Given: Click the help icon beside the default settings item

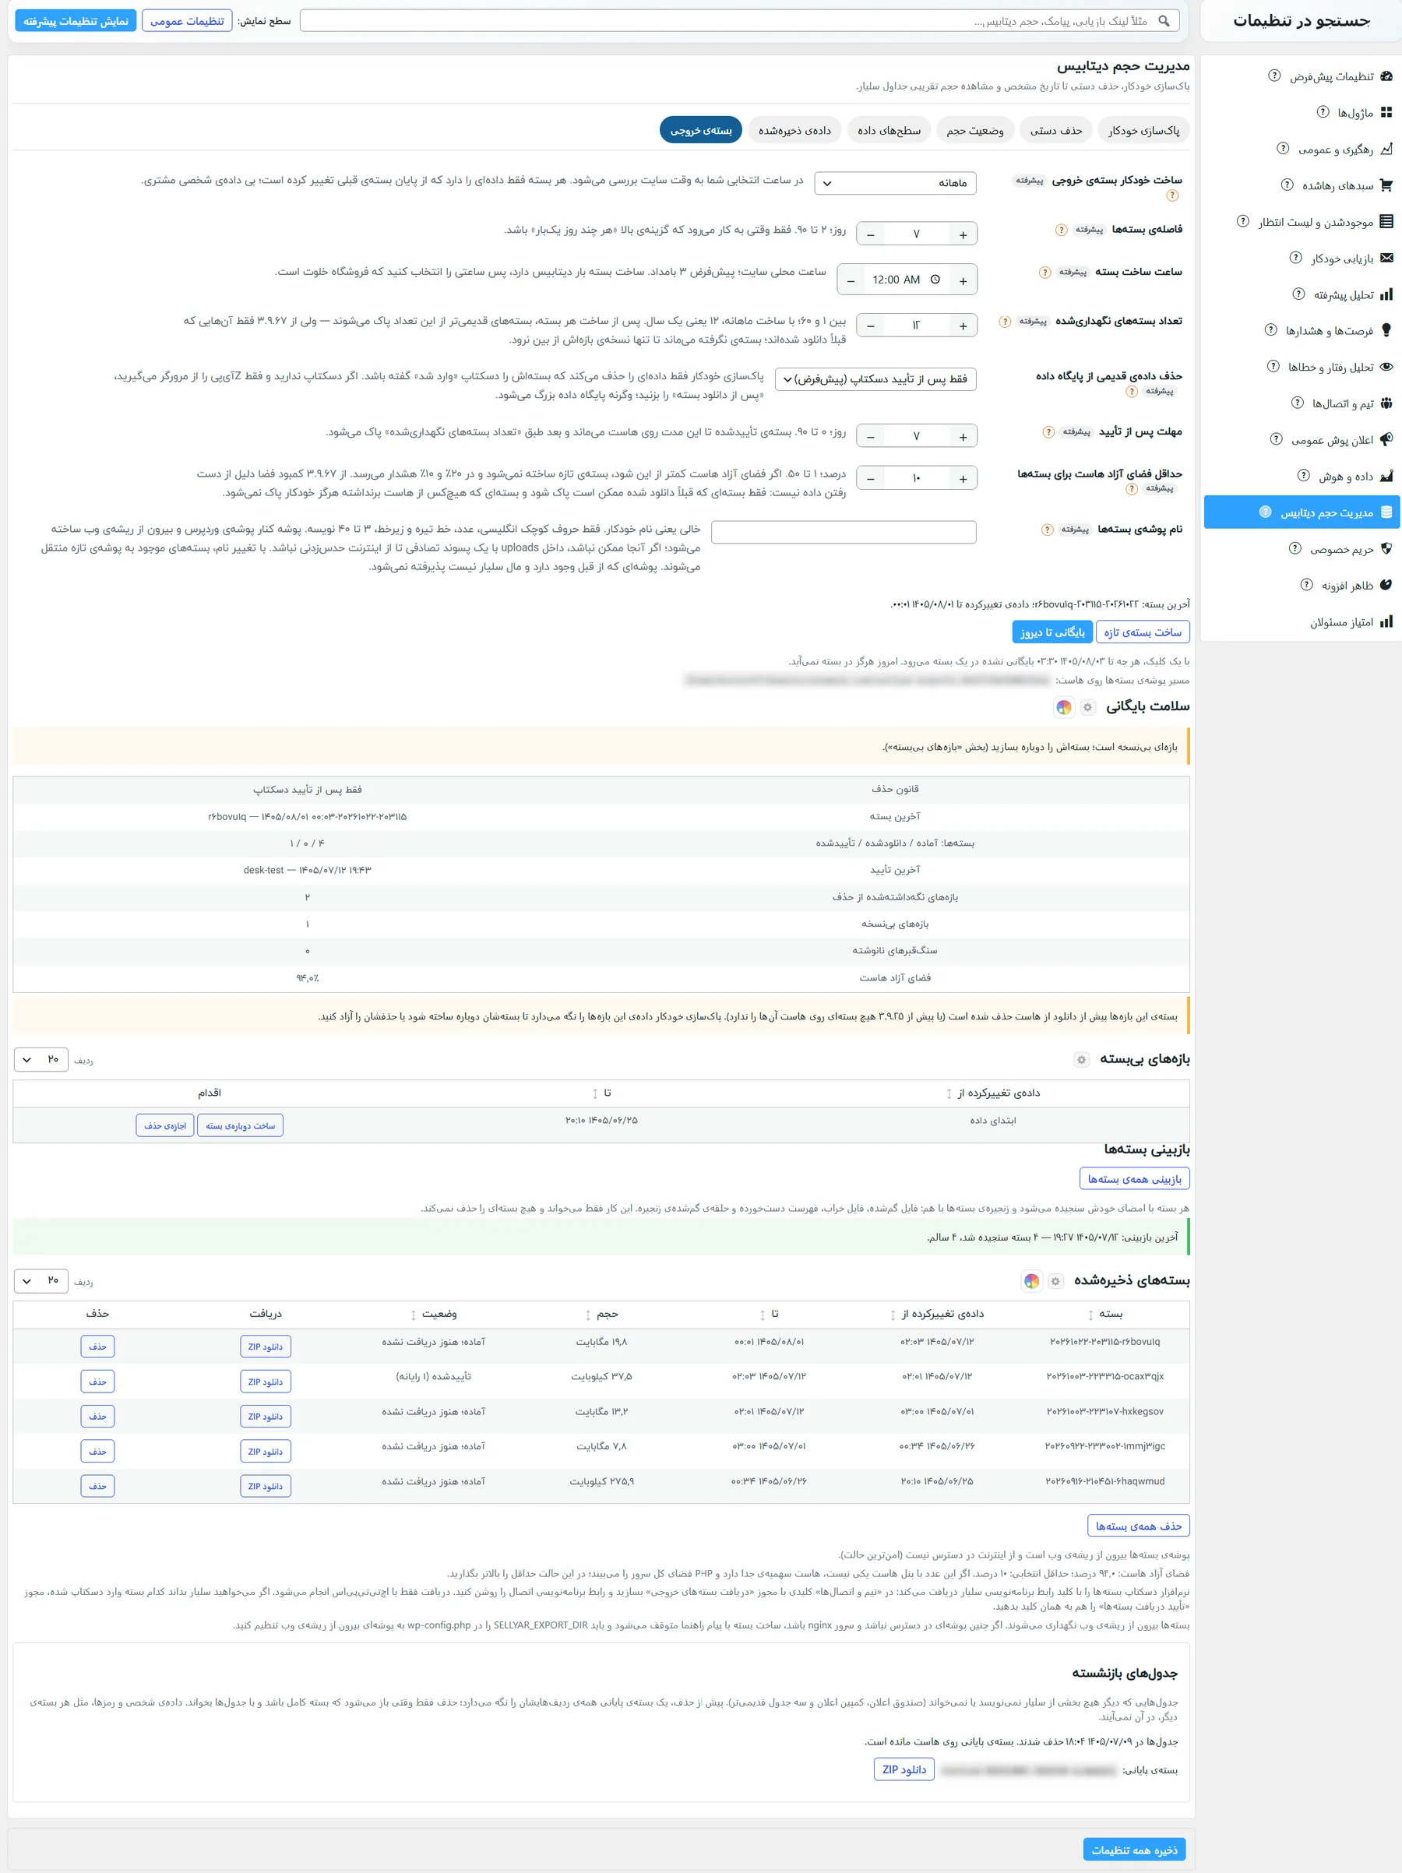Looking at the screenshot, I should tap(1274, 76).
